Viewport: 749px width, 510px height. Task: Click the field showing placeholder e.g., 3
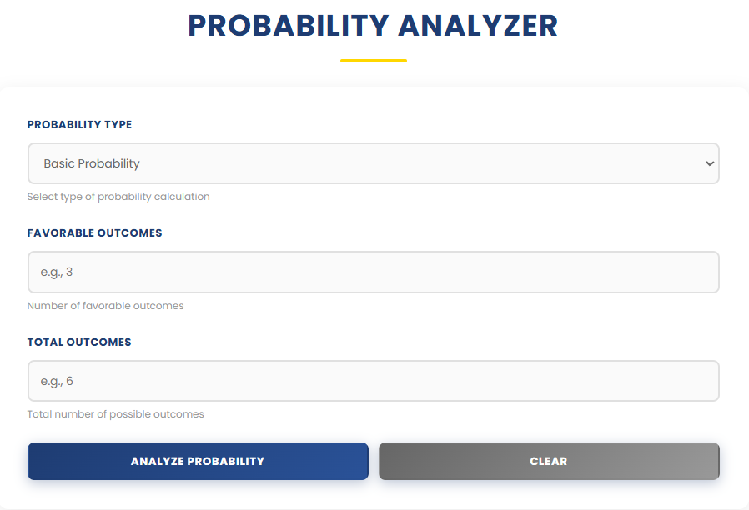(x=374, y=272)
